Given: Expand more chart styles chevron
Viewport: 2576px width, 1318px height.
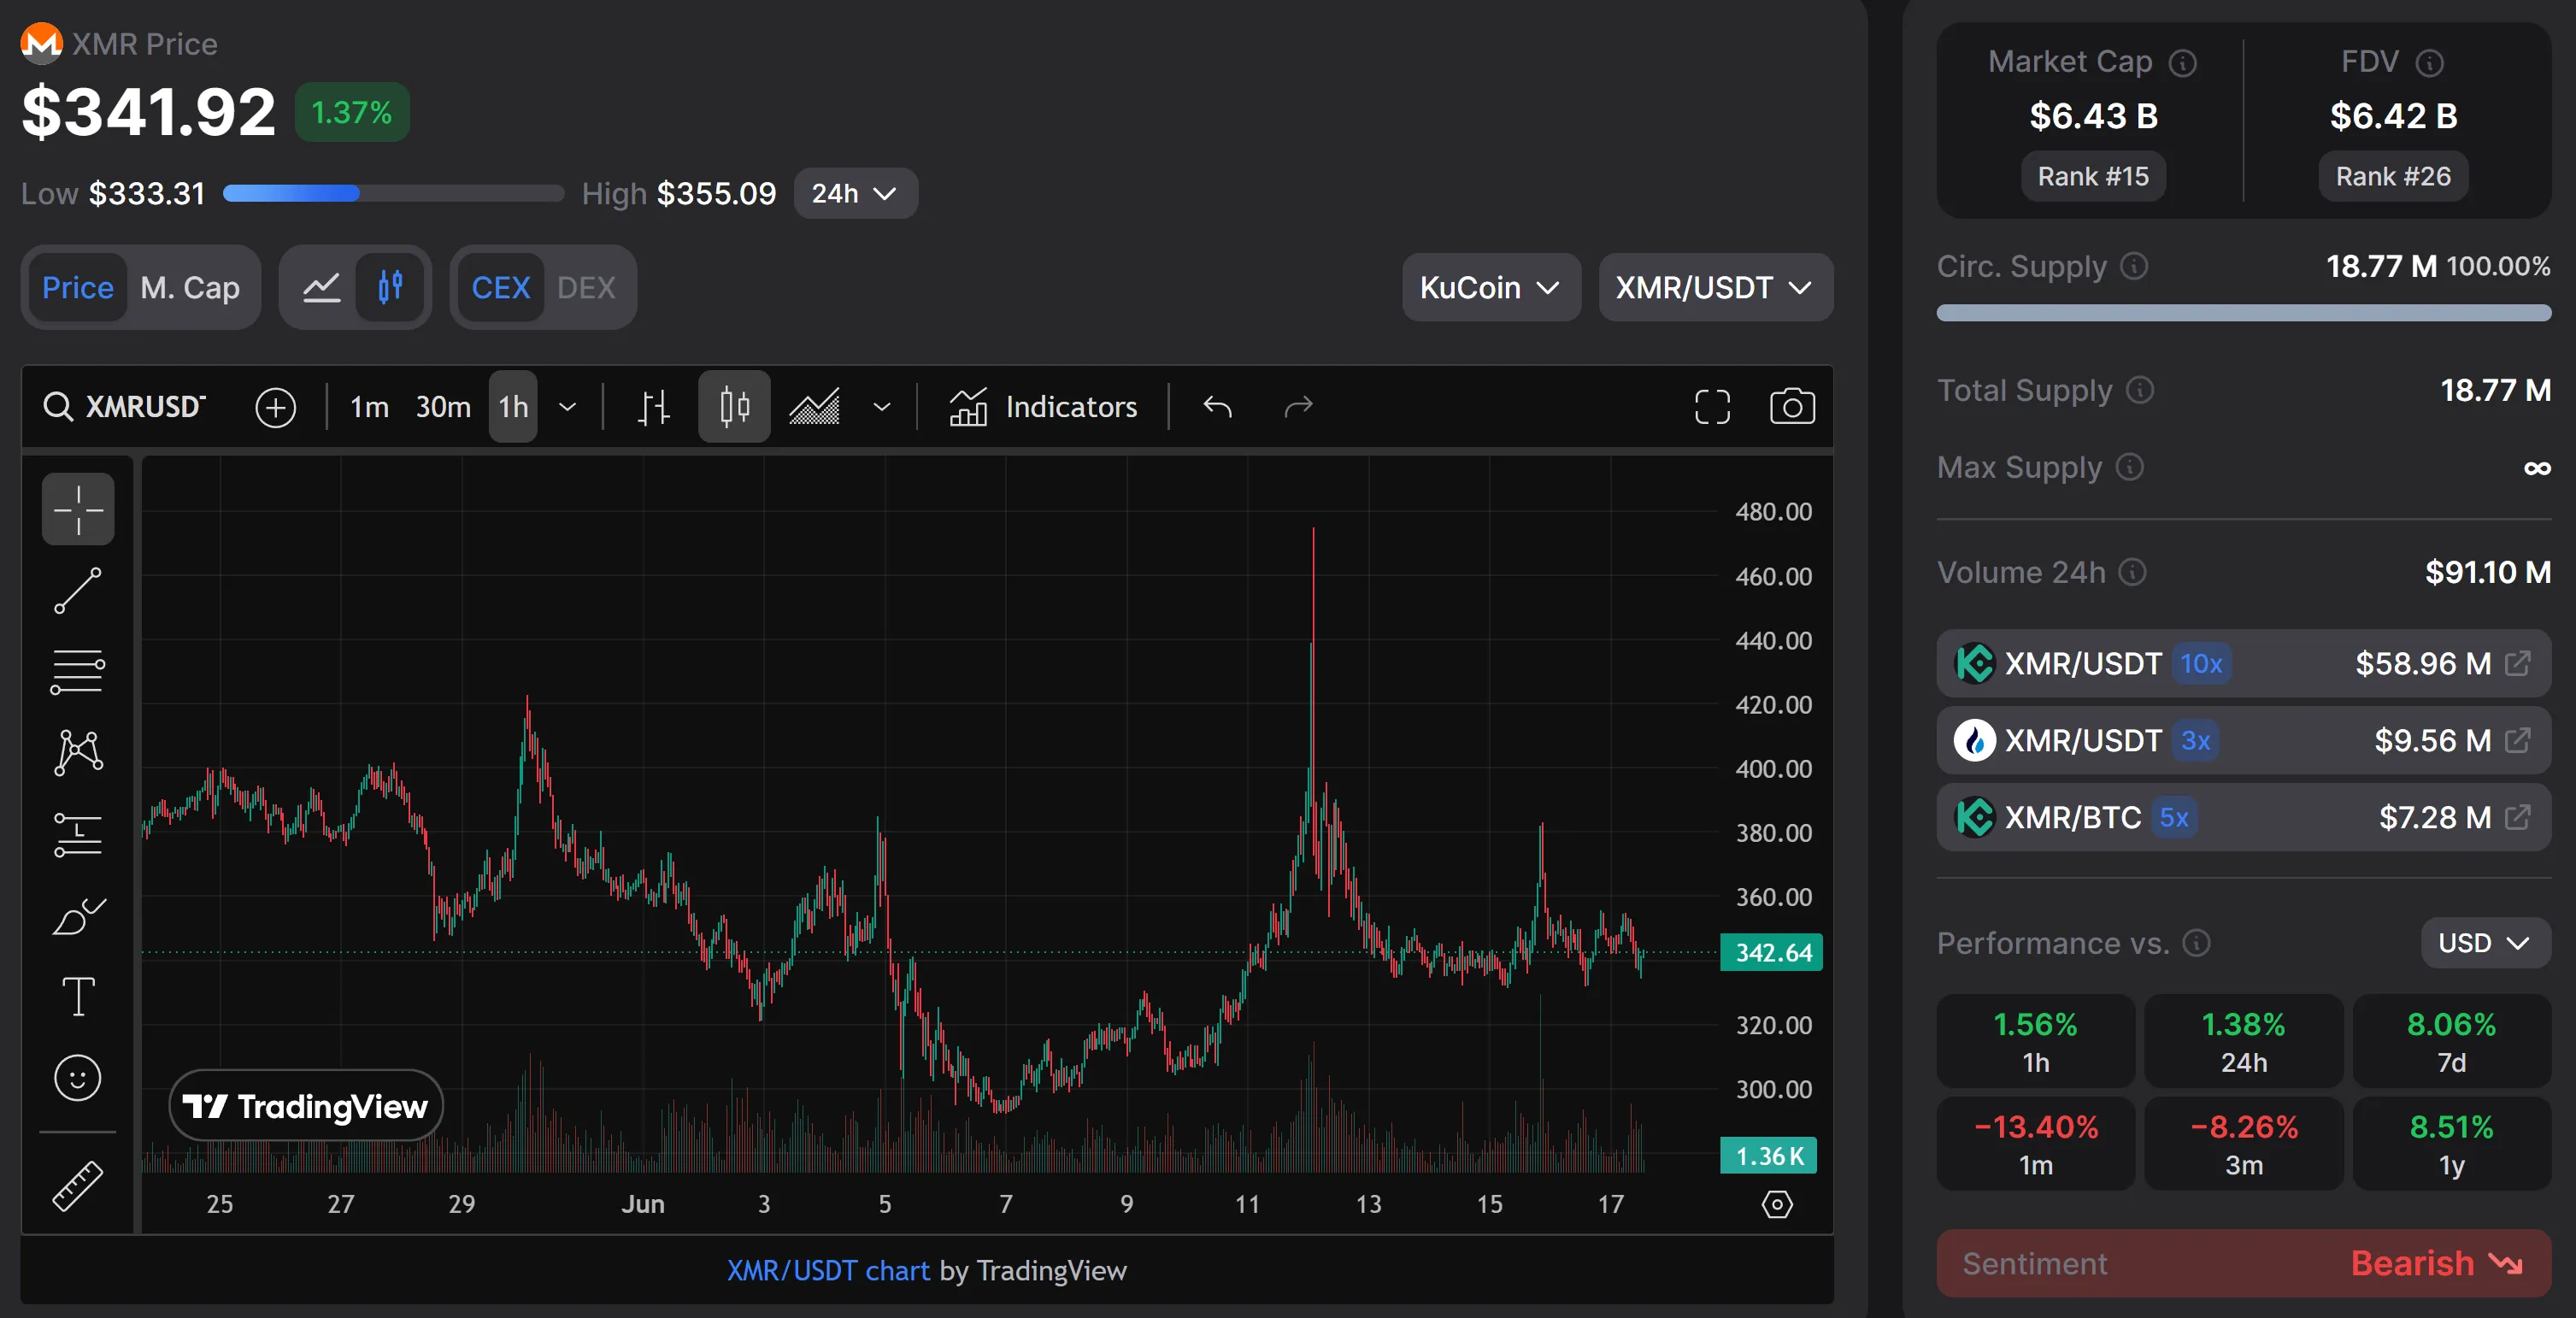Looking at the screenshot, I should click(x=881, y=407).
